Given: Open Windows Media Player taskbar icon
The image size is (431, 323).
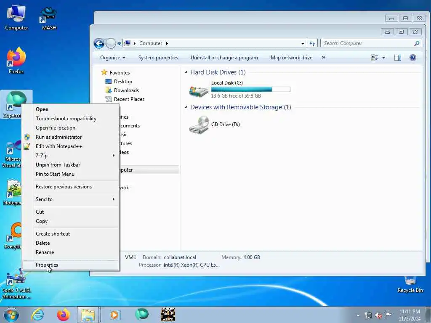Looking at the screenshot, I should 114,315.
